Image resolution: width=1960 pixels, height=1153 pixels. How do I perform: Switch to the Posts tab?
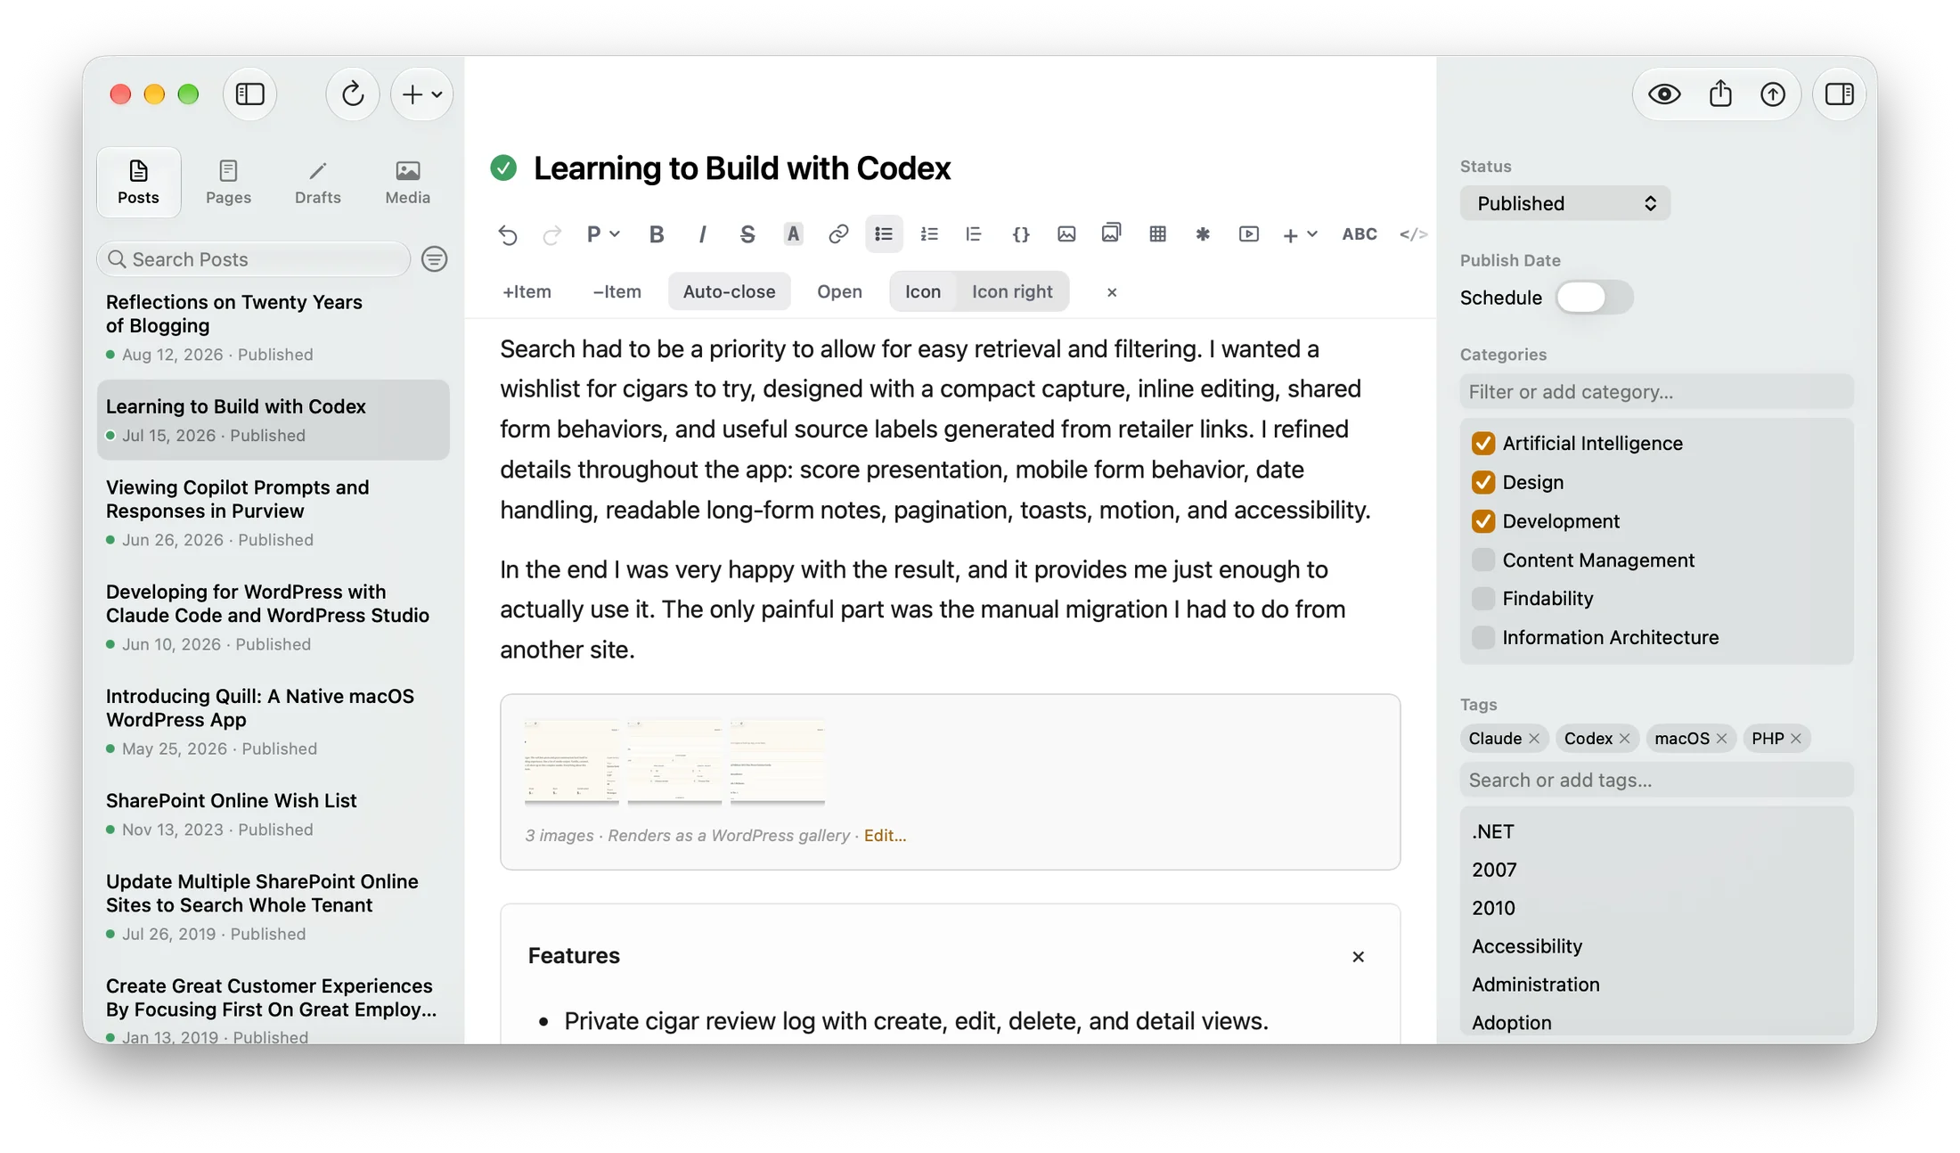click(x=138, y=182)
